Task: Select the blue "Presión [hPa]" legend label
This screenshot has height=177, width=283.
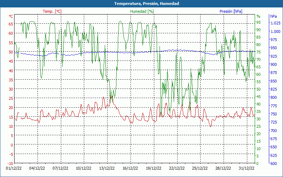Action: (231, 11)
